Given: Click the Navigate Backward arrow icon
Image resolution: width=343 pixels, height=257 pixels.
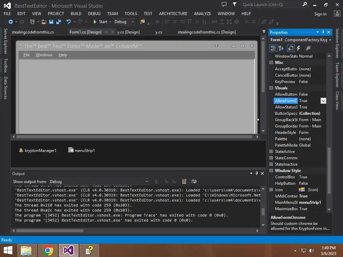Looking at the screenshot, I should [10, 22].
